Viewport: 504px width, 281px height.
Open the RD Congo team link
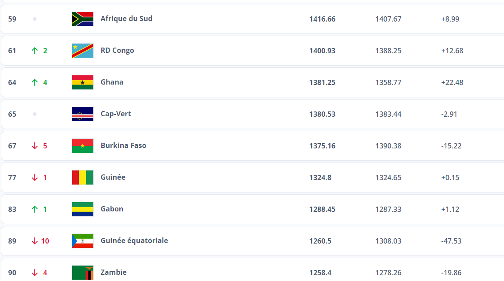click(117, 51)
